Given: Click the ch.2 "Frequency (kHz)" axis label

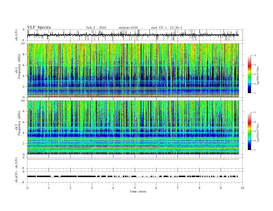Looking at the screenshot, I should pos(19,123).
